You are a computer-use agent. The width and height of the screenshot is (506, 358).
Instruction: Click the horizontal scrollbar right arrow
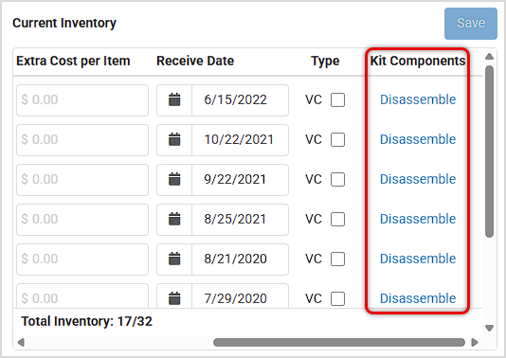(x=475, y=342)
